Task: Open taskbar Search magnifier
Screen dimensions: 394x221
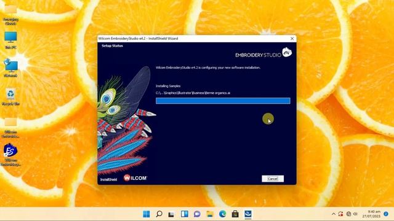Action: click(x=159, y=214)
